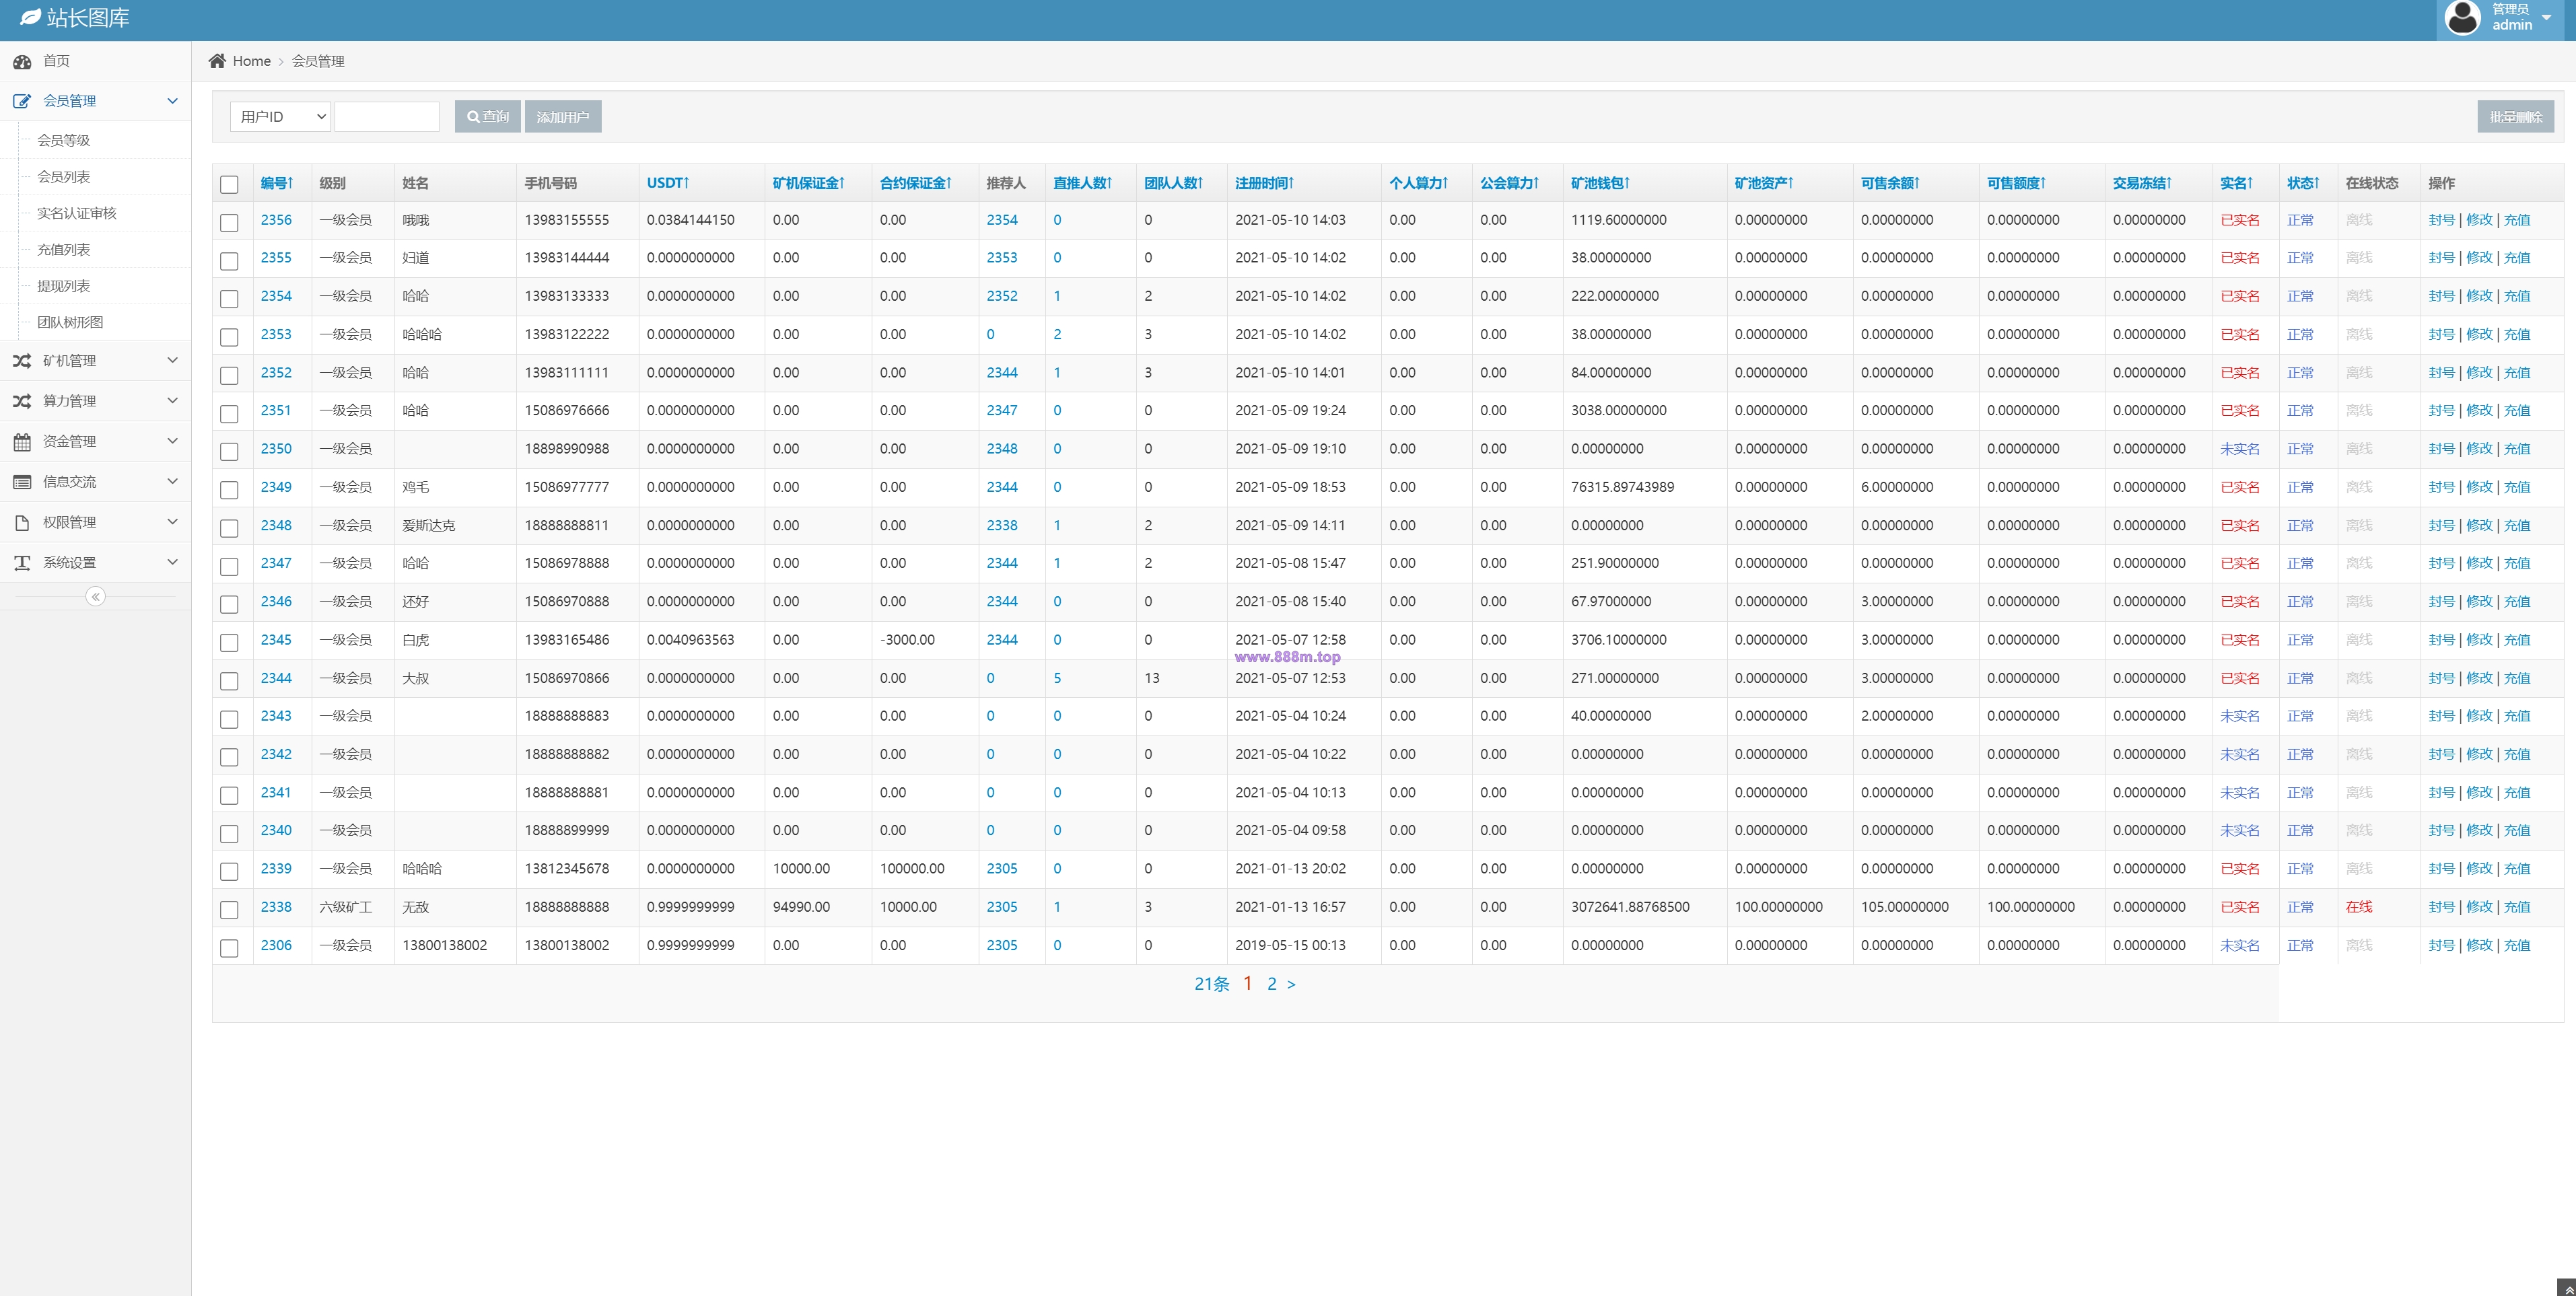Check the box for member 2349

point(229,490)
